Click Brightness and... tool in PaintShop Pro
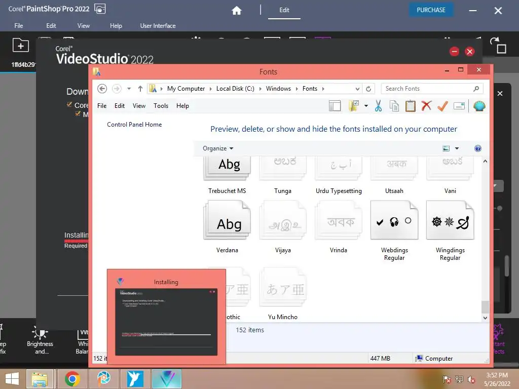The width and height of the screenshot is (519, 389). click(x=40, y=341)
